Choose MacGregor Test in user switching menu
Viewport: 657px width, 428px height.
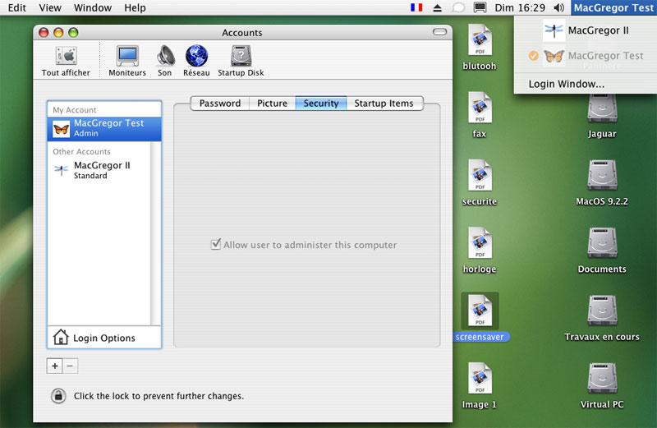click(586, 56)
